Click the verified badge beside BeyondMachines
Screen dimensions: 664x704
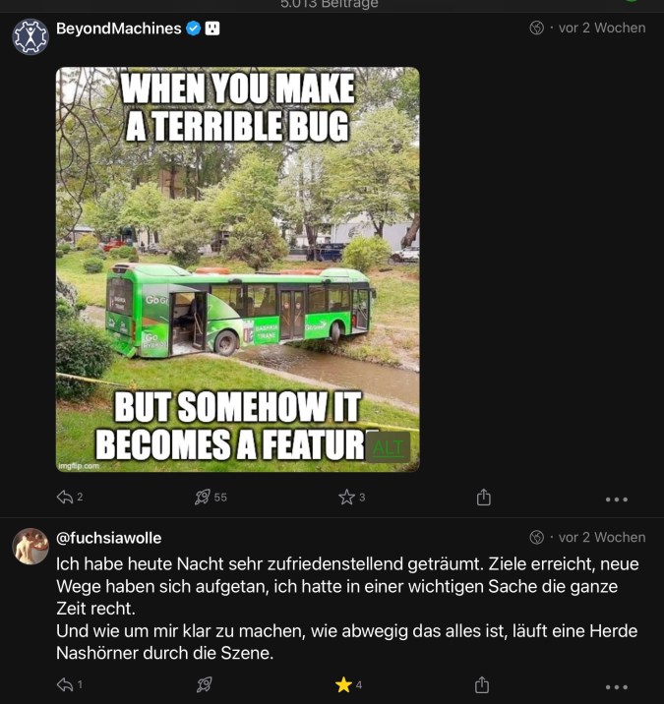click(x=193, y=29)
